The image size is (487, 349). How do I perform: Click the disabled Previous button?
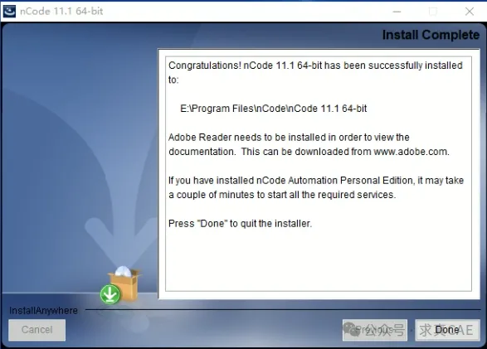(375, 330)
